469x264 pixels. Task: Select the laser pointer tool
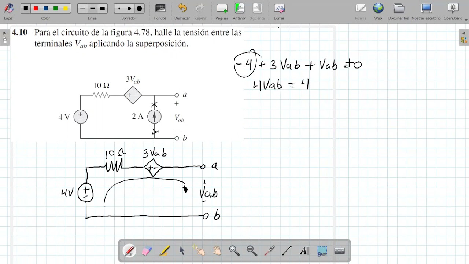(x=270, y=251)
